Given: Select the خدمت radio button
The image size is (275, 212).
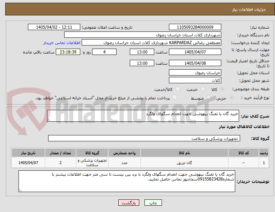Looking at the screenshot, I should pyautogui.click(x=203, y=89).
